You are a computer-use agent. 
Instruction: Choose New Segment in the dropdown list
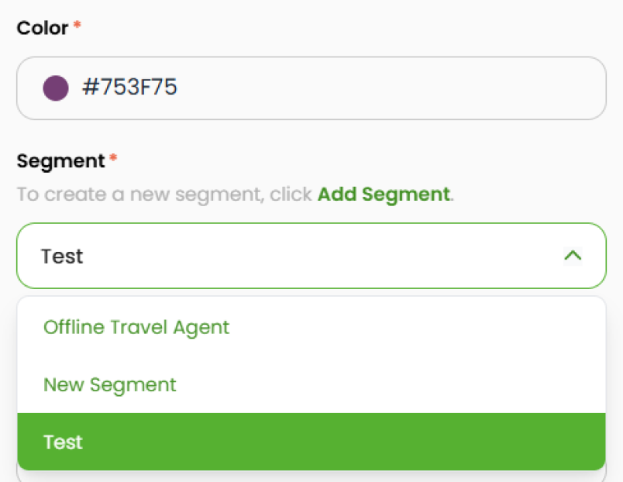pyautogui.click(x=109, y=384)
